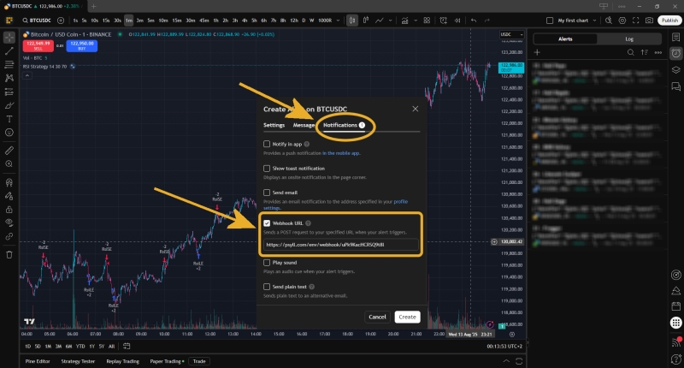Create an alert from top toolbar
Screen dimensions: 684x368
click(443, 21)
